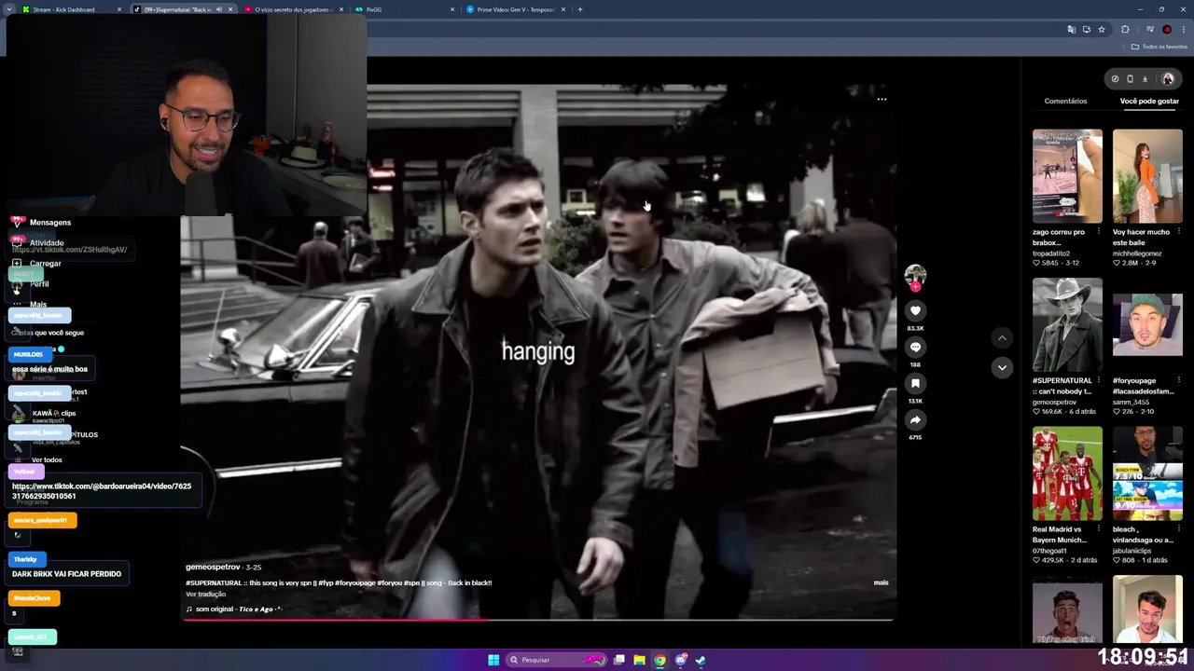Open Chrome extensions puzzle icon

1125,30
